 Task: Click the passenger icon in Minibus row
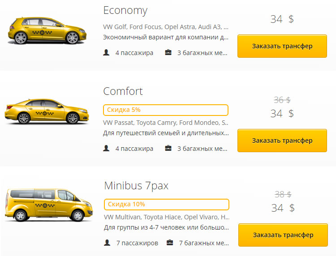[107, 243]
